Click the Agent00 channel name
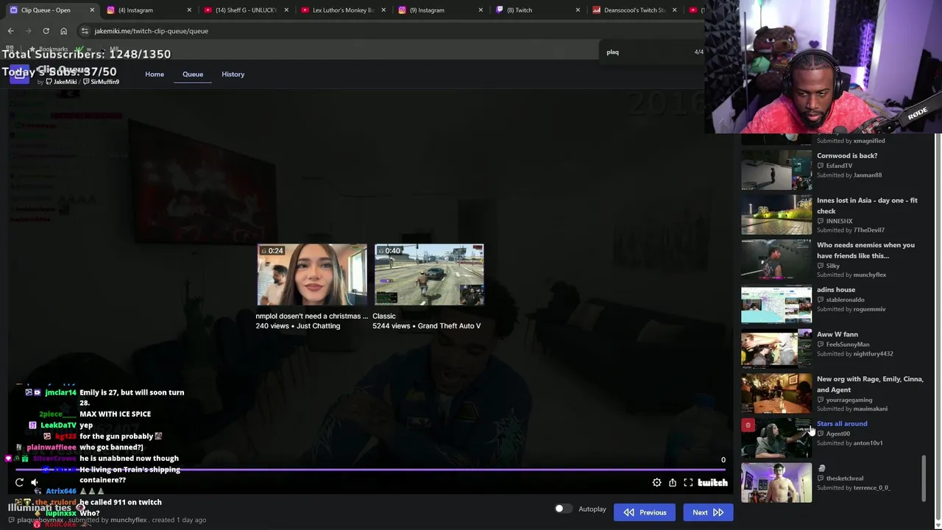The image size is (942, 530). 837,434
